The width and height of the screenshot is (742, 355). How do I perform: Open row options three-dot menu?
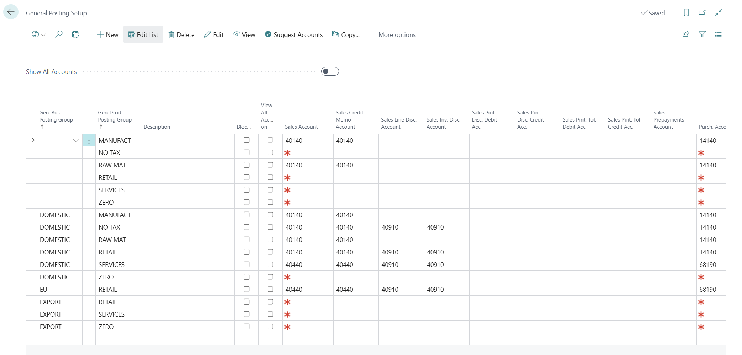89,140
